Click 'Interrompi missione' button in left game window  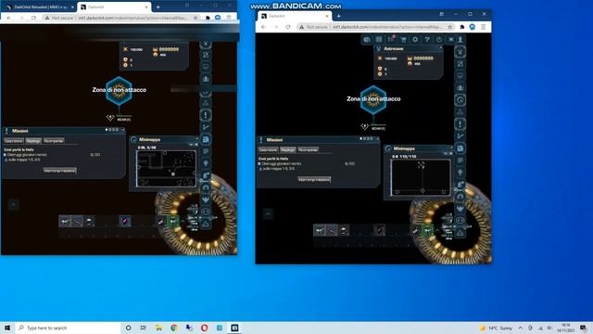click(59, 171)
